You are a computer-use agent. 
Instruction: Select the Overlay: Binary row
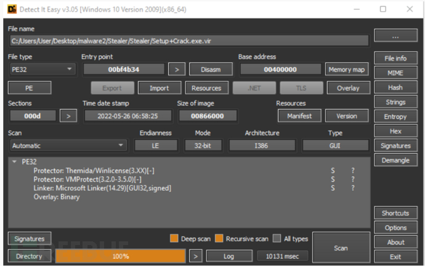[x=189, y=197]
